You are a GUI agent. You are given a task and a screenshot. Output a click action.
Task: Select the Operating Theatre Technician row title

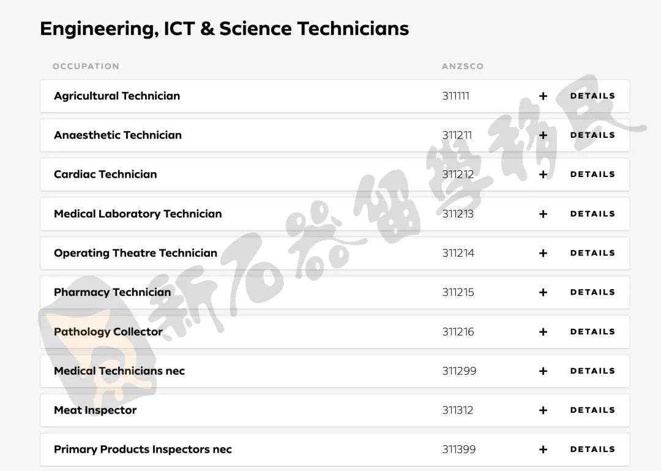[135, 253]
